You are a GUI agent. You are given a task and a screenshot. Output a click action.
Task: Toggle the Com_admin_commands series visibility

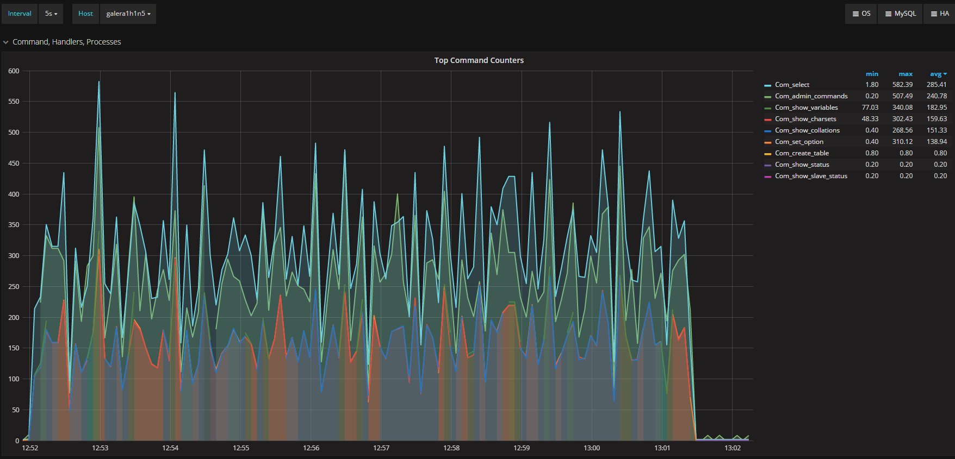tap(811, 96)
